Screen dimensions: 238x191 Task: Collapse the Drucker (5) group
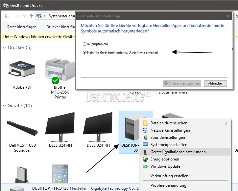point(4,48)
